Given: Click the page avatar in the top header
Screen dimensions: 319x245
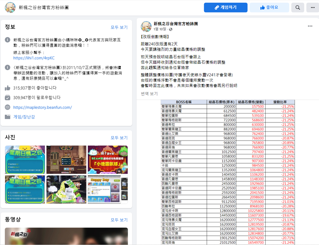Looking at the screenshot, I should pos(10,8).
